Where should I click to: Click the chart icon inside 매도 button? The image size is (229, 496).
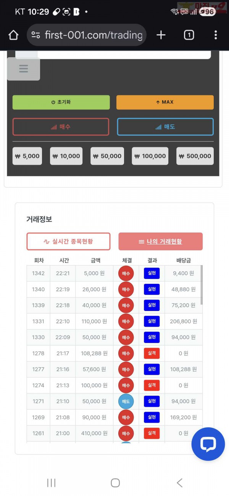coord(158,127)
